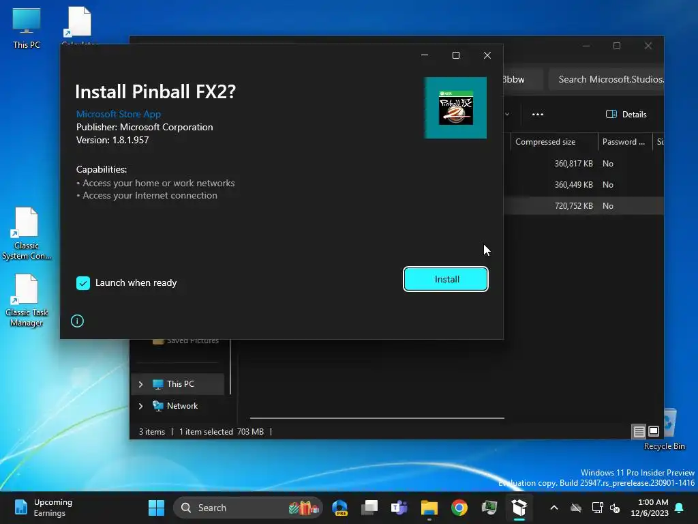Click the muted volume tray icon
This screenshot has height=524, width=698.
(x=615, y=508)
